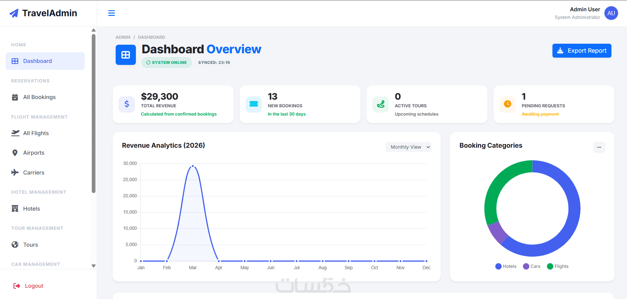Click the ADMIN breadcrumb link

coord(123,37)
